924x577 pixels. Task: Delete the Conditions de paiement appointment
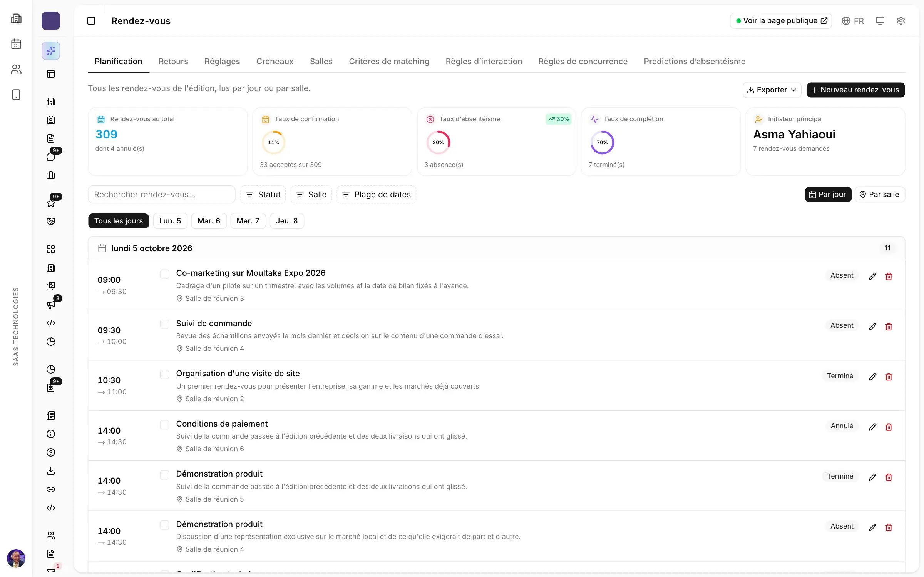tap(889, 427)
